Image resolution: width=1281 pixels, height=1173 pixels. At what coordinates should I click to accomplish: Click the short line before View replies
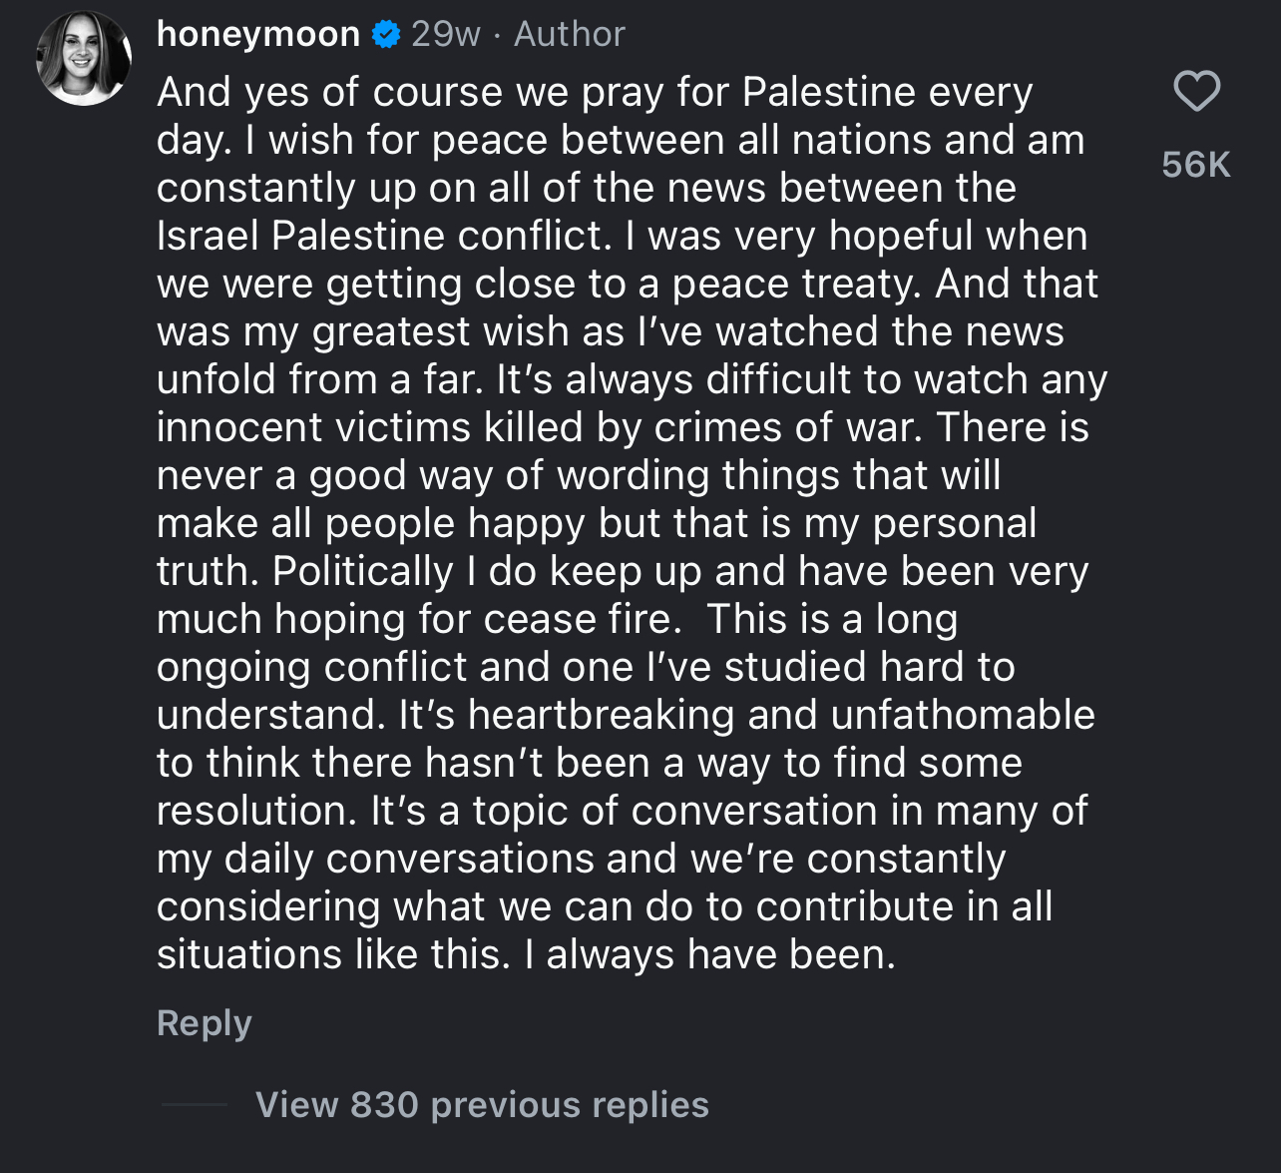(x=195, y=1104)
